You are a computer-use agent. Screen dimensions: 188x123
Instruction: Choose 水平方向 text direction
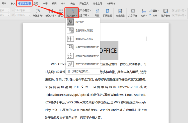83,22
